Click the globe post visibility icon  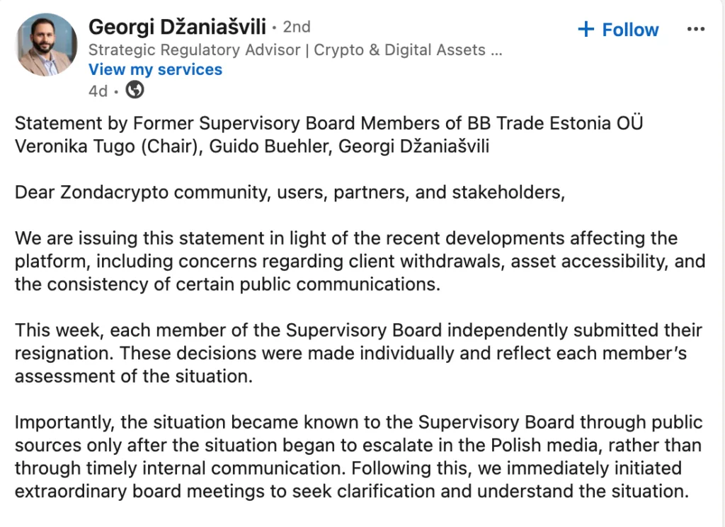click(x=134, y=90)
